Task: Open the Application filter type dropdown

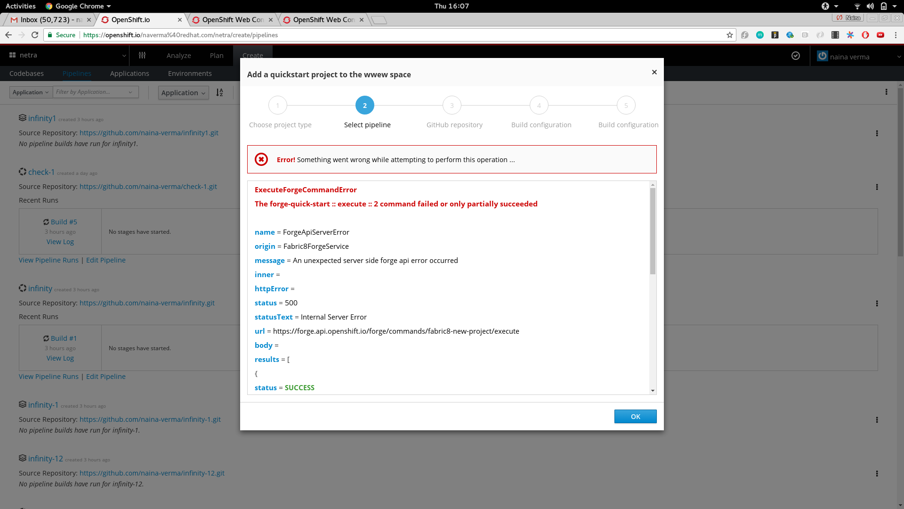Action: click(31, 92)
